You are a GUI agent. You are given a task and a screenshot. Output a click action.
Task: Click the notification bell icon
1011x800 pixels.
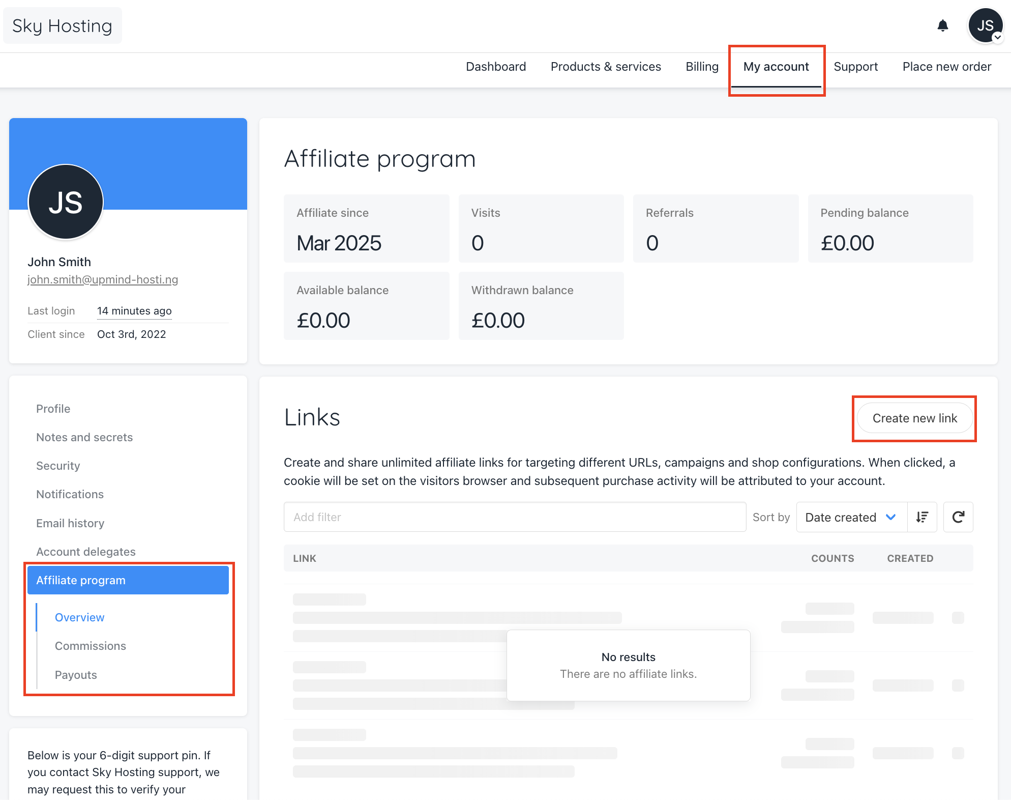[x=942, y=25]
